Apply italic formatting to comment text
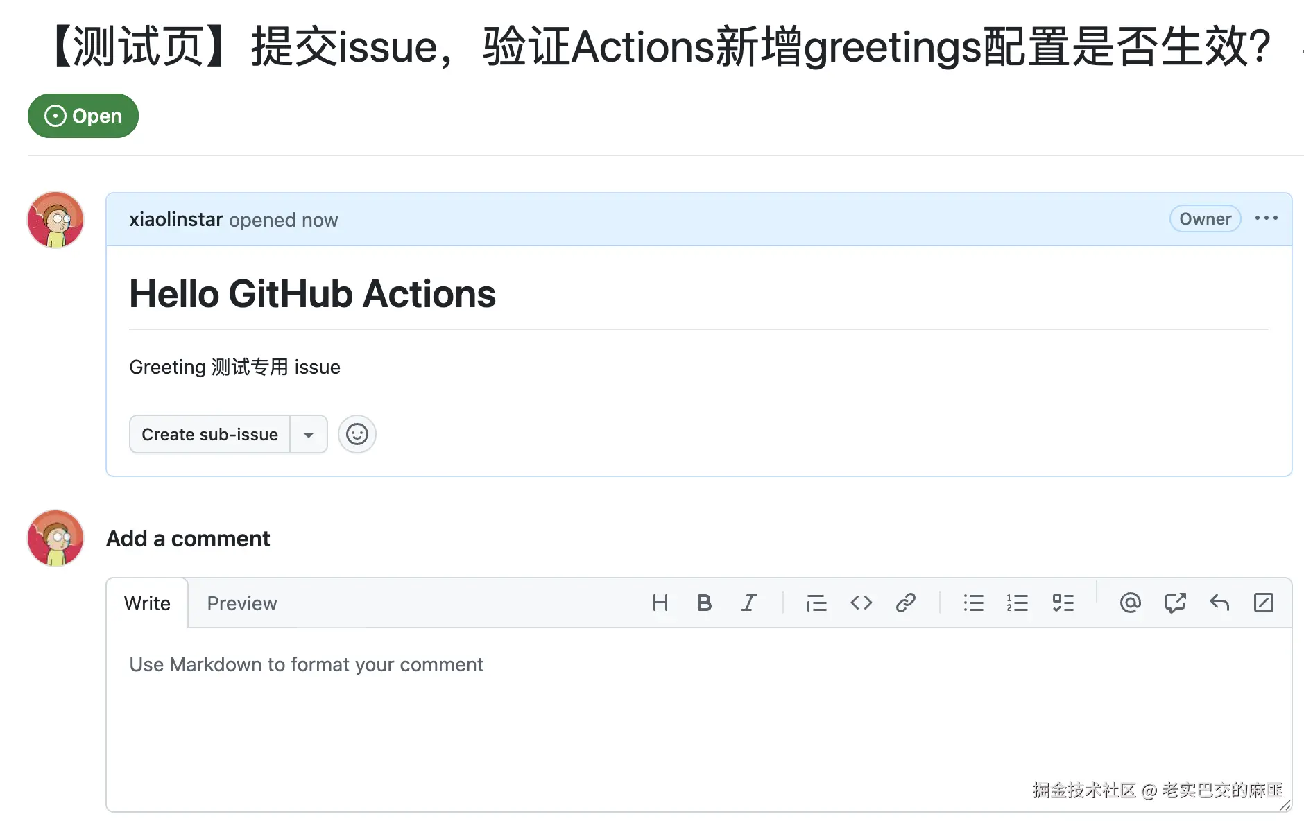Image resolution: width=1304 pixels, height=821 pixels. [x=748, y=603]
